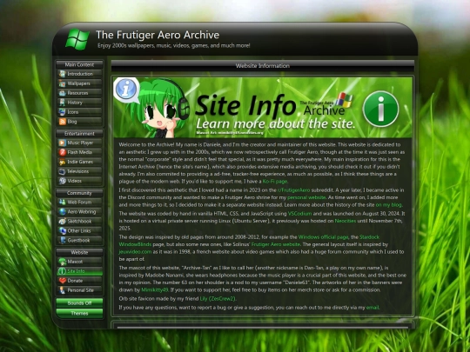
Task: Click the 'Enjoy 2000s wallpapers' tagline
Action: coord(174,46)
